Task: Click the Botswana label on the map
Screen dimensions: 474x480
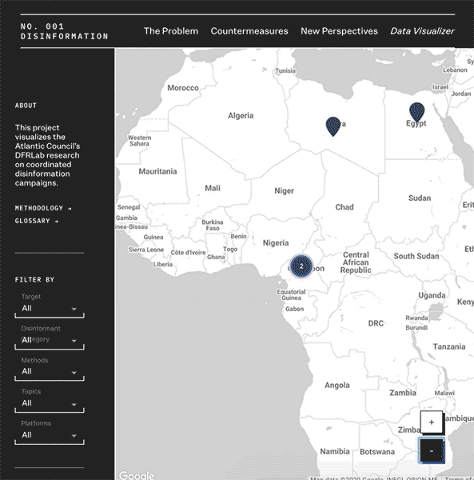Action: coord(377,452)
